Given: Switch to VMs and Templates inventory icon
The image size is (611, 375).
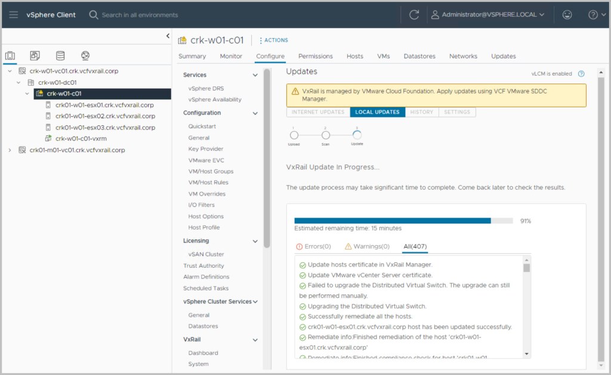Looking at the screenshot, I should click(35, 56).
